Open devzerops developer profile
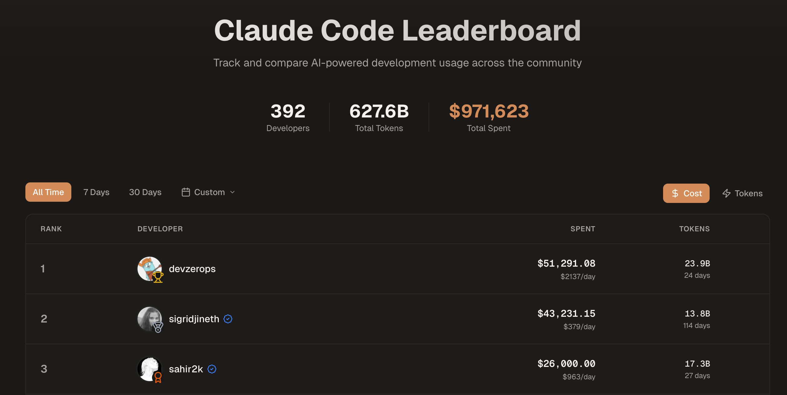 click(x=192, y=269)
